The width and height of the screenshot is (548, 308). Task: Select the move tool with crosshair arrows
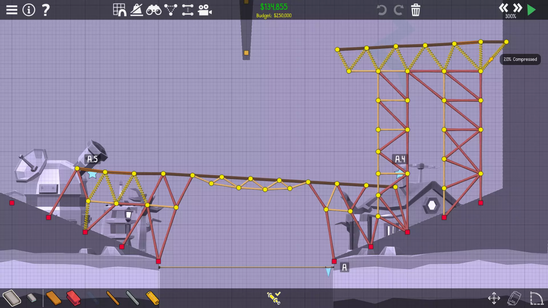tap(494, 298)
